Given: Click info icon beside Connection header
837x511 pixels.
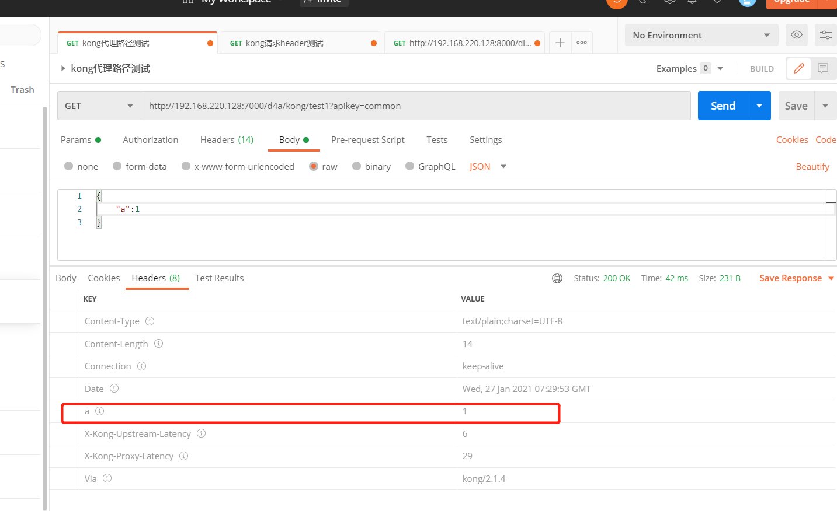Looking at the screenshot, I should point(141,366).
